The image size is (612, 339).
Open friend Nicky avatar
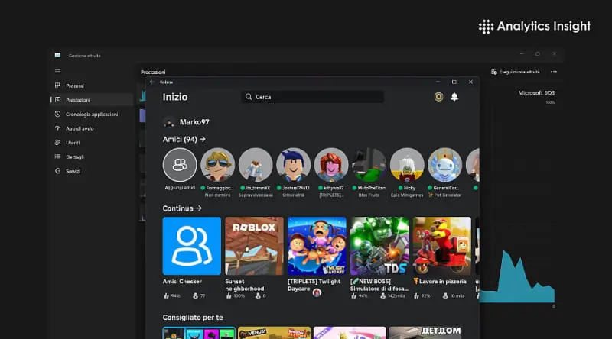click(x=407, y=165)
